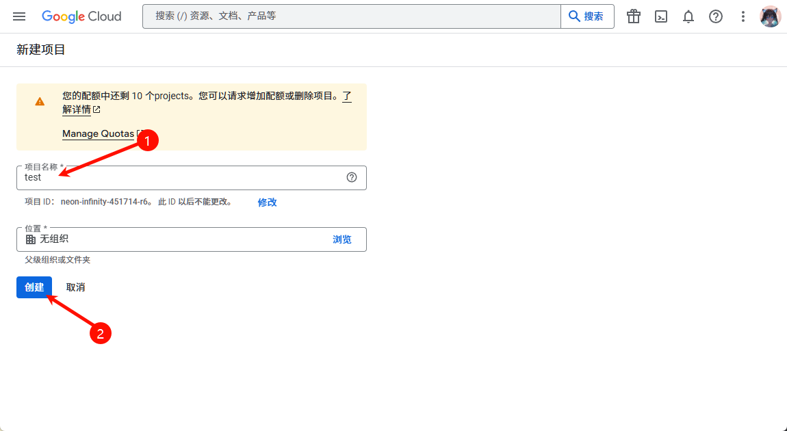Click the organization icon beside 无组织

[x=31, y=239]
